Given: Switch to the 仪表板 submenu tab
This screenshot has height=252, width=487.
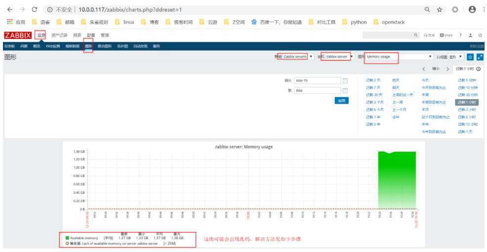Looking at the screenshot, I should [x=9, y=46].
